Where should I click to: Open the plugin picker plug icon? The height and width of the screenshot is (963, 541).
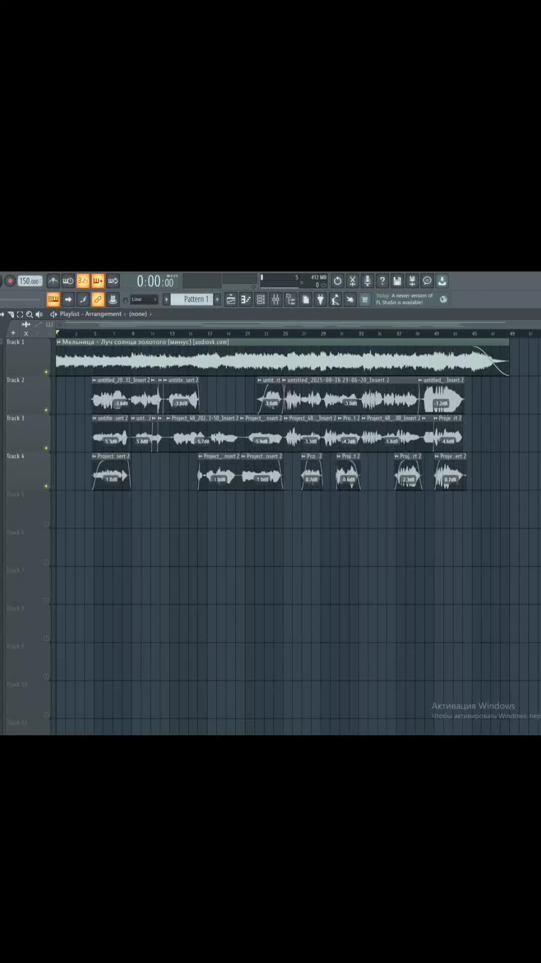click(x=321, y=300)
